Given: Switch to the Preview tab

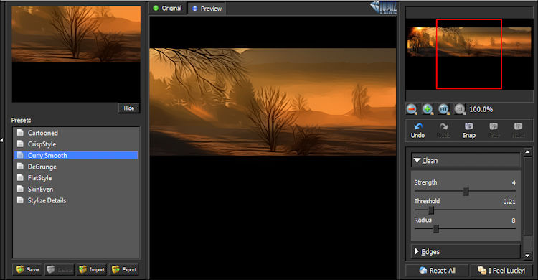Looking at the screenshot, I should [x=207, y=9].
